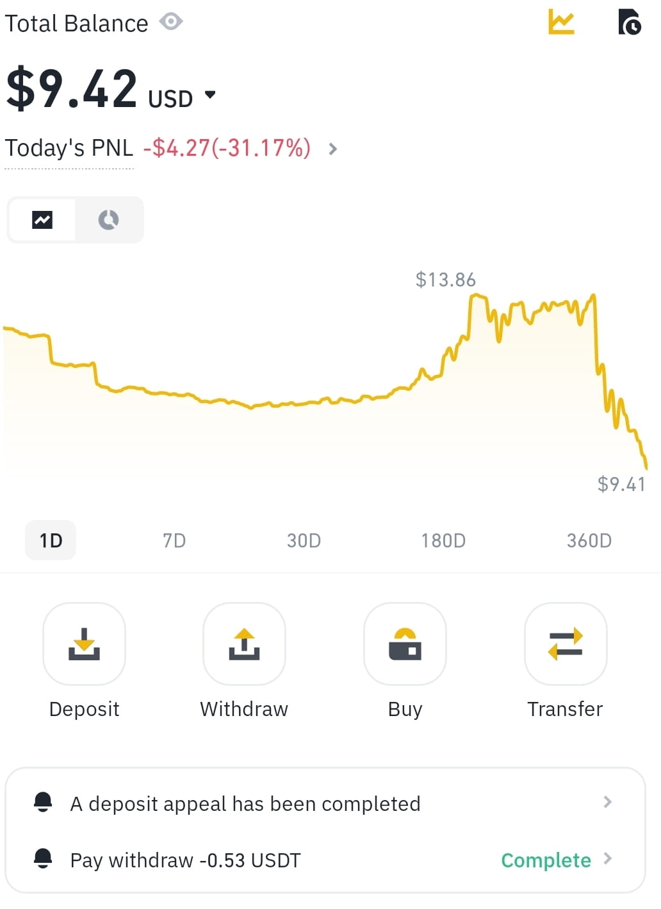Tap the Transfer arrows icon
The image size is (661, 909).
coord(566,644)
